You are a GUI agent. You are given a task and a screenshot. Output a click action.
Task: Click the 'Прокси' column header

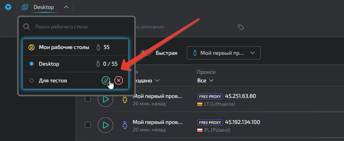206,72
